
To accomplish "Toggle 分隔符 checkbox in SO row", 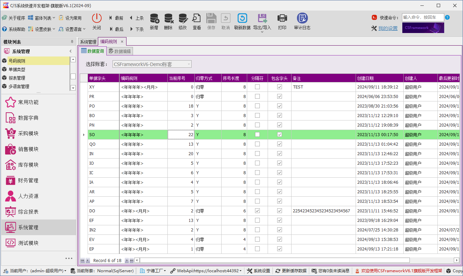I will [257, 134].
